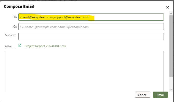The width and height of the screenshot is (174, 102).
Task: Click inside the email body text area
Action: click(84, 71)
